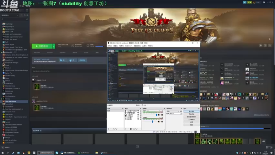Open the Steam game info icon
Viewport: 275px width, 155px height.
[x=265, y=45]
